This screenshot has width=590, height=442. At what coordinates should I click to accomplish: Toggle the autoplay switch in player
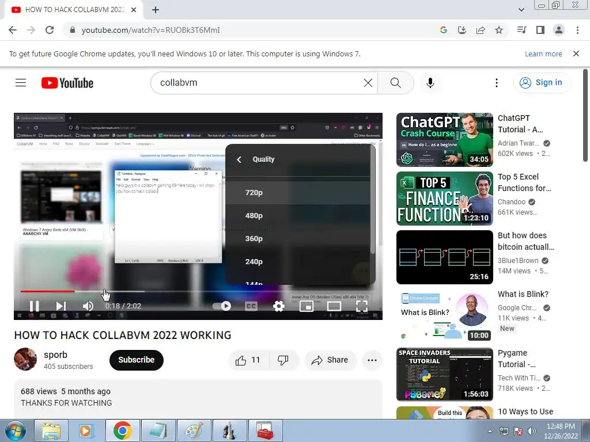[222, 306]
